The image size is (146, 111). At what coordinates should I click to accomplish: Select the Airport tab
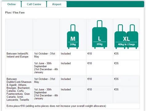pyautogui.click(x=57, y=4)
